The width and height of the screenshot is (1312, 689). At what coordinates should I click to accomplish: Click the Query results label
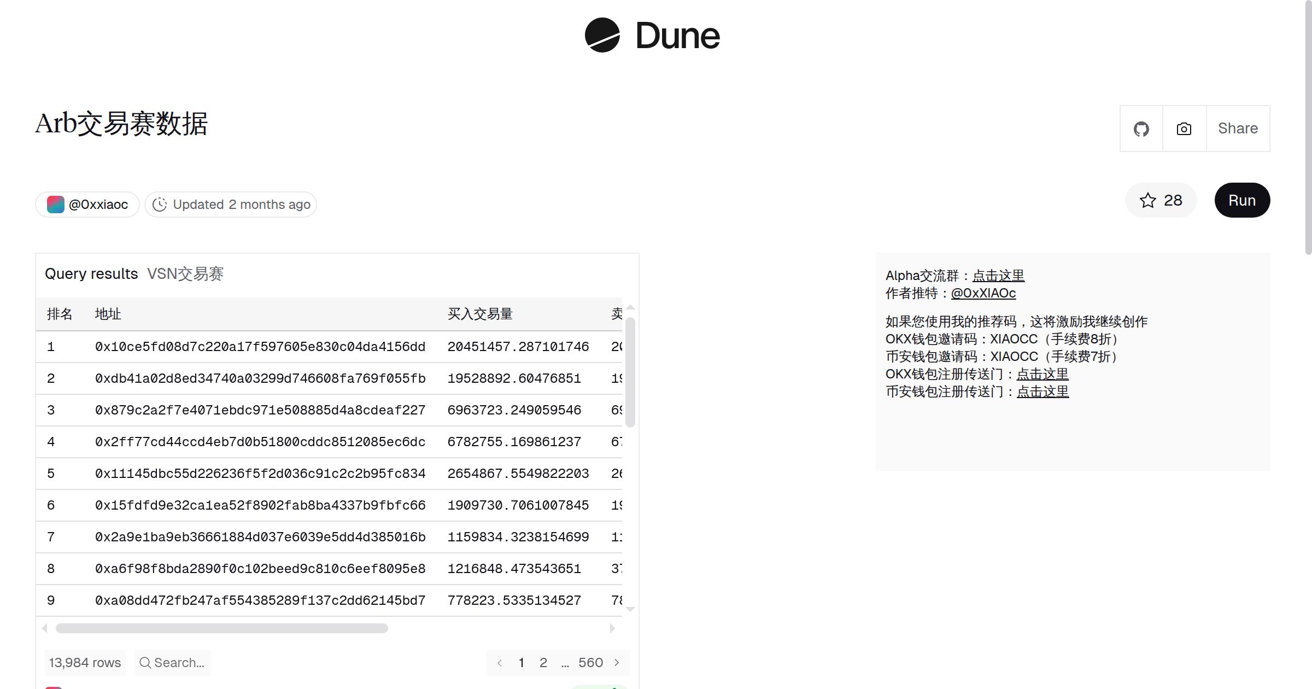coord(92,273)
